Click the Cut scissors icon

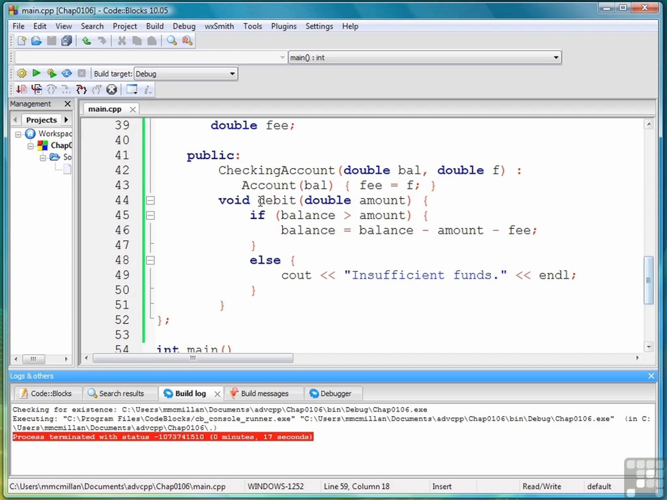pos(122,41)
